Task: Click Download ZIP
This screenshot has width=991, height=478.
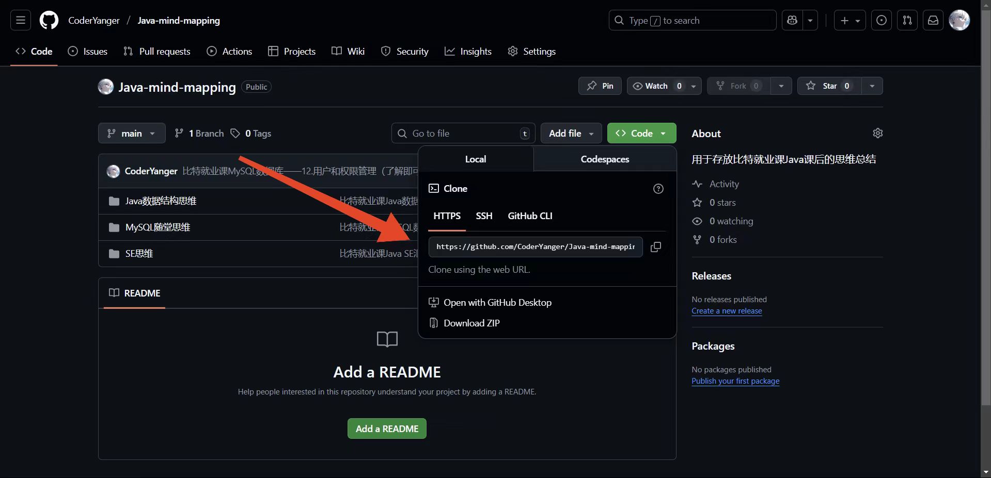Action: pos(465,323)
